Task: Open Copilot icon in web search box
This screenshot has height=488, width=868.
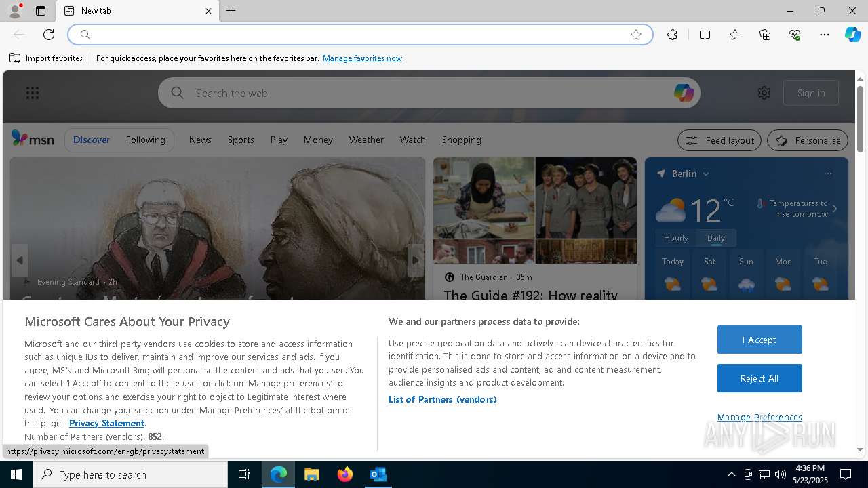Action: tap(684, 93)
